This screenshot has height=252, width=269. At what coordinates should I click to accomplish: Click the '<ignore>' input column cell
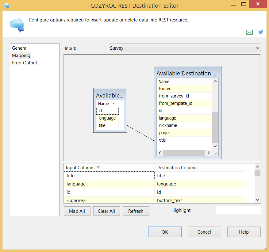[x=109, y=200]
